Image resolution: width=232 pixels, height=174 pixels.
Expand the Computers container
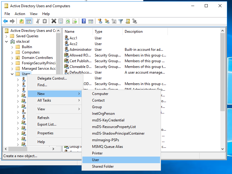12,52
